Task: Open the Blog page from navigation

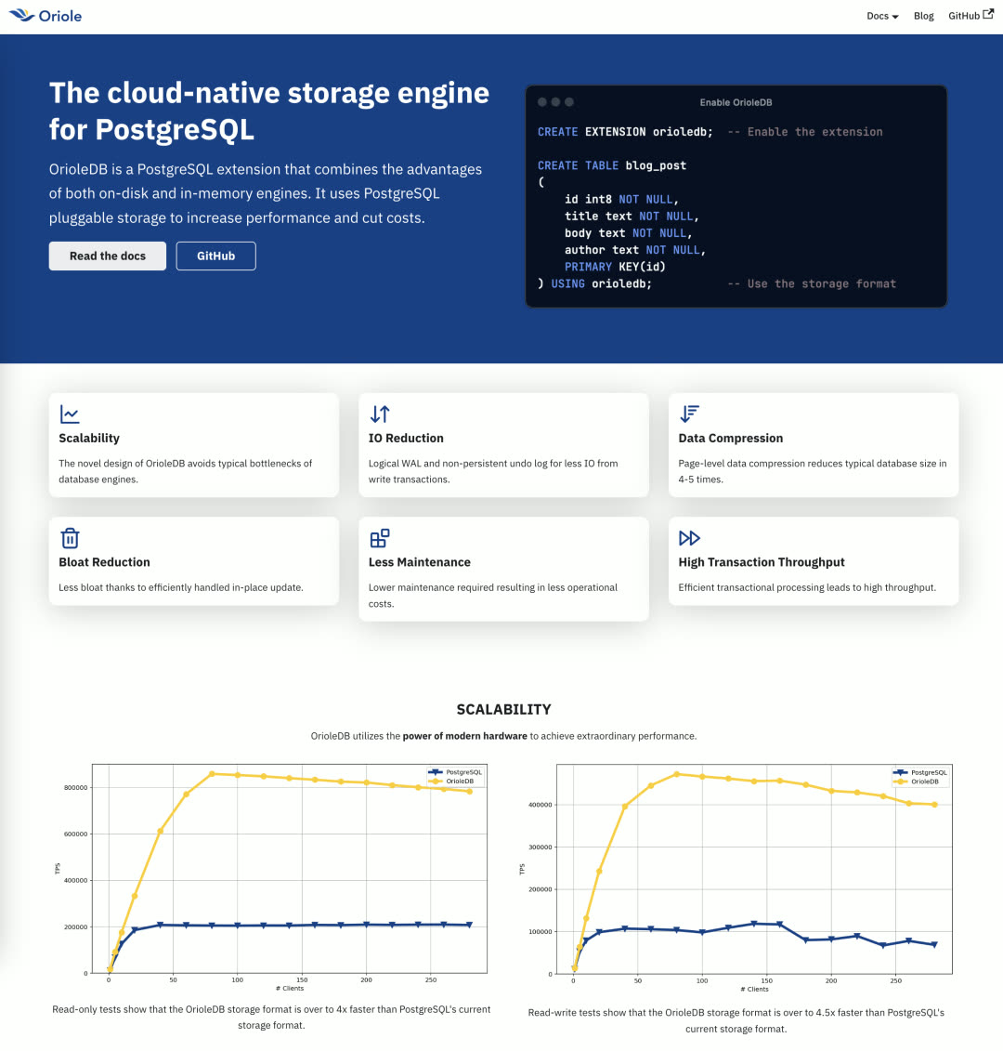Action: (x=923, y=16)
